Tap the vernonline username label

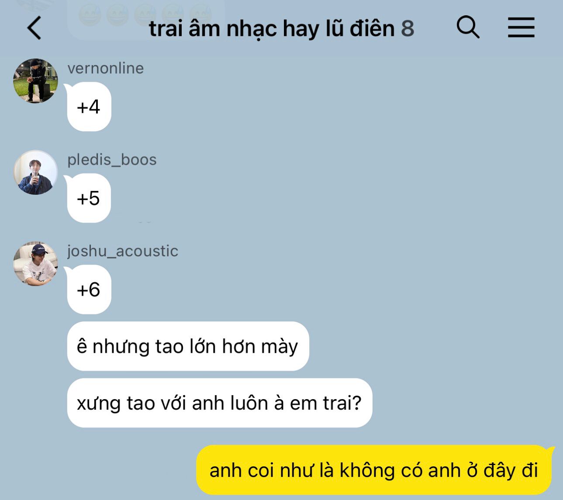[x=106, y=68]
